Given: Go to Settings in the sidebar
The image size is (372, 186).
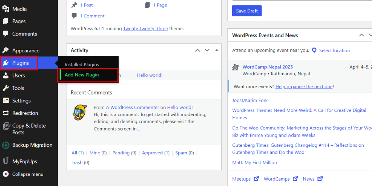Looking at the screenshot, I should point(21,101).
